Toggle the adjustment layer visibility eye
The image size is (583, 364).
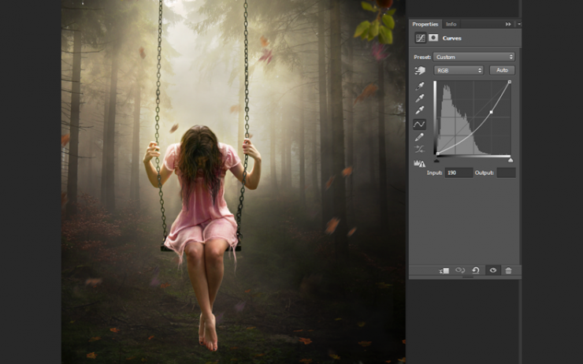[x=493, y=270]
